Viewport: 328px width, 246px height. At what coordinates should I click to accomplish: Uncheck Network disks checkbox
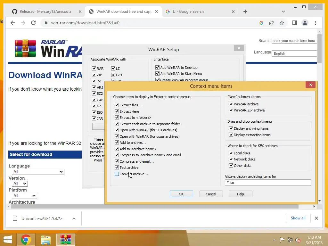[231, 159]
